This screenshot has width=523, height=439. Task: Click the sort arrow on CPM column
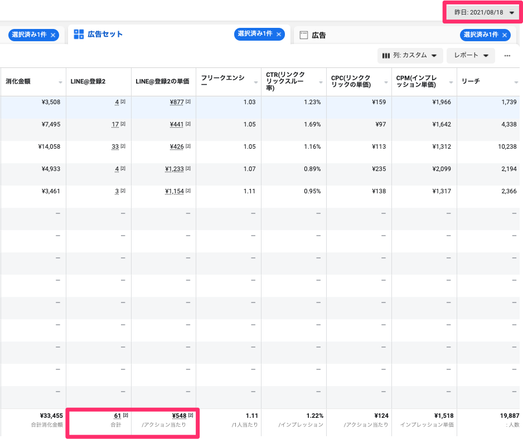(451, 82)
